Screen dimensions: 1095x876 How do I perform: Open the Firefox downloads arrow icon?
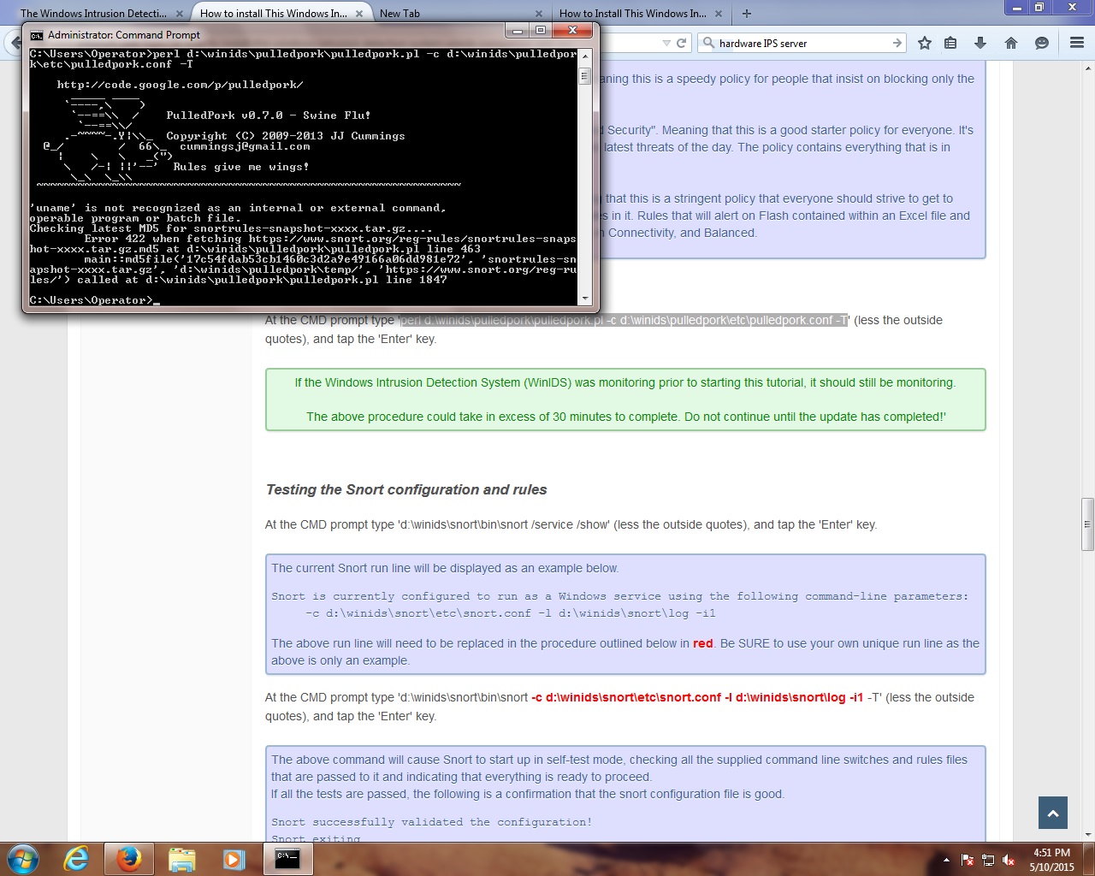(x=980, y=43)
